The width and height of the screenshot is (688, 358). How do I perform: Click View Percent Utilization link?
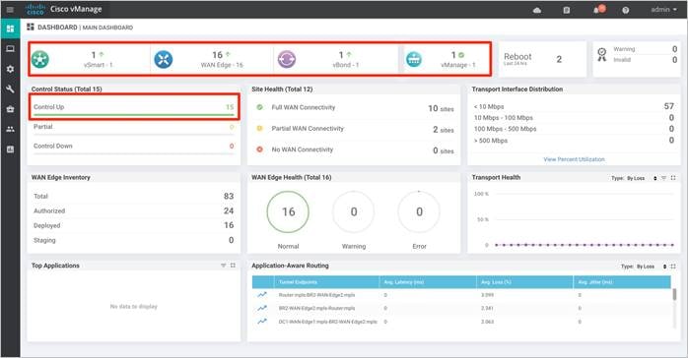[574, 159]
